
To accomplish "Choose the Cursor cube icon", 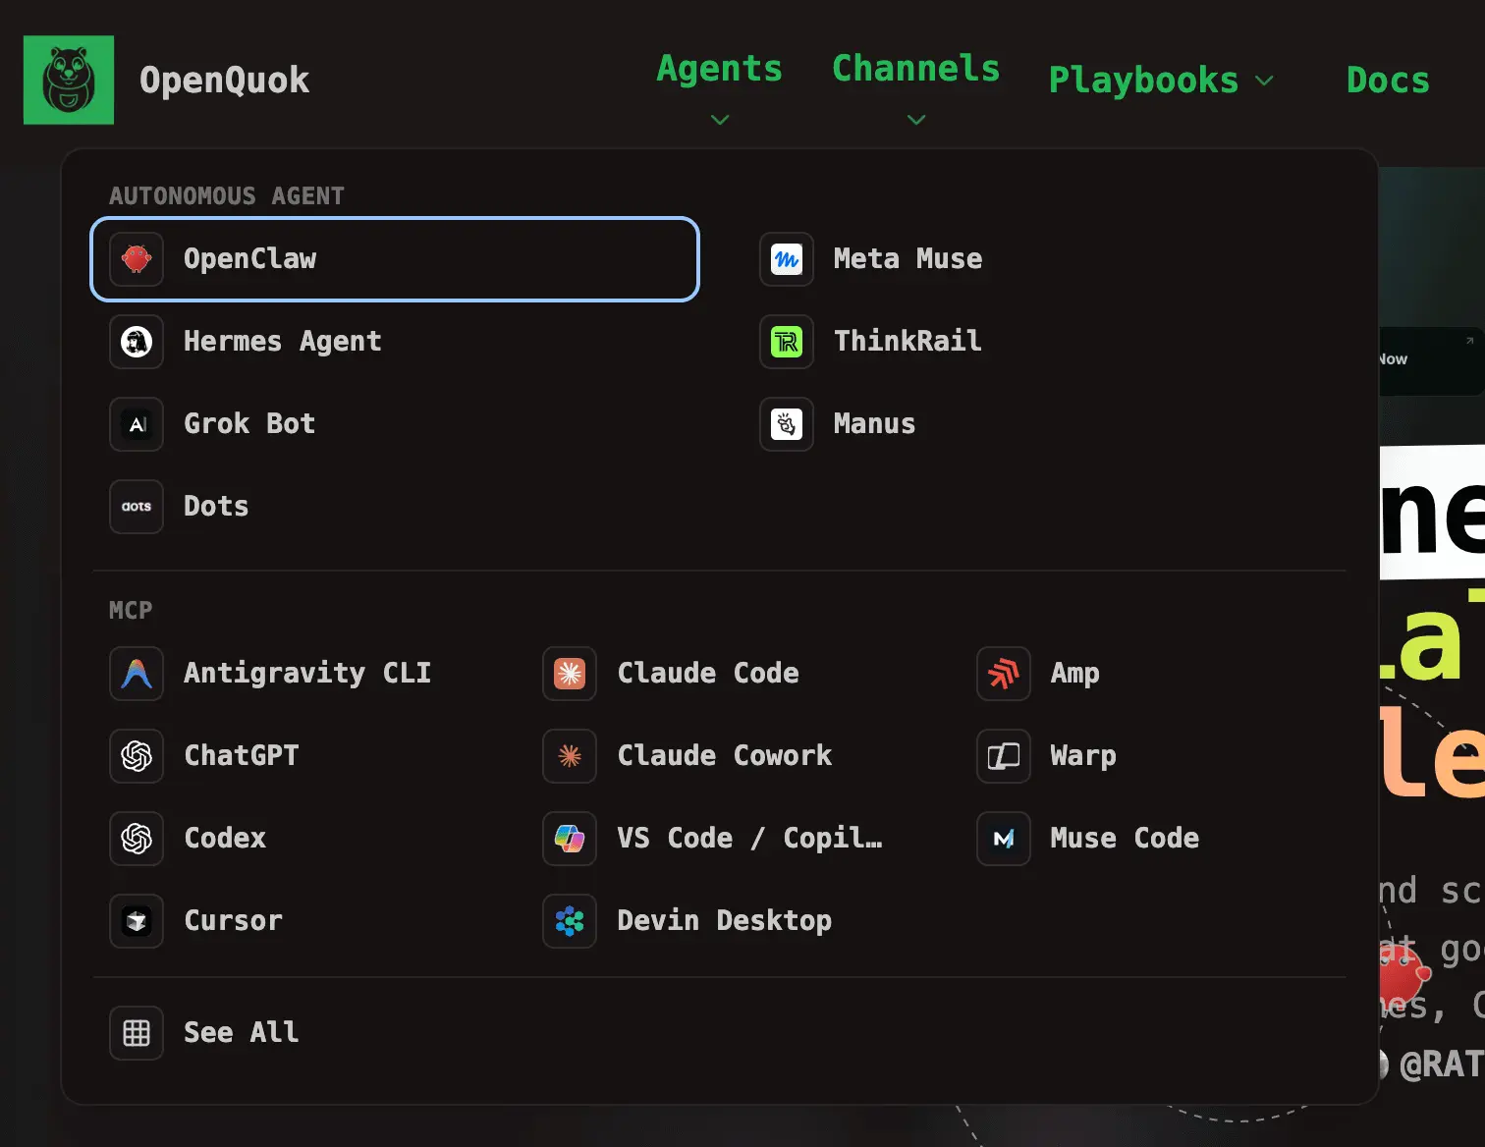I will point(137,921).
